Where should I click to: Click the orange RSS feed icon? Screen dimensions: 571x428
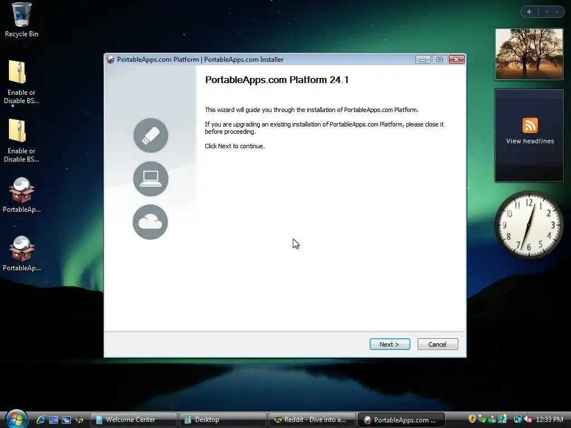[x=530, y=125]
